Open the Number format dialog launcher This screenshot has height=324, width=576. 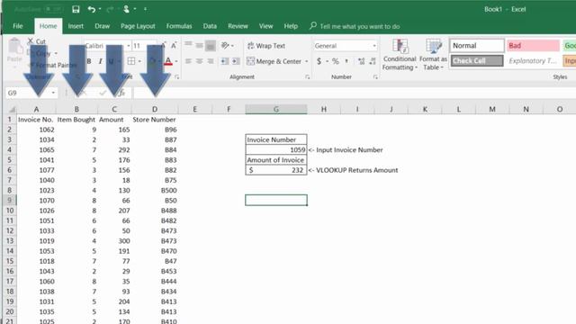(x=375, y=76)
